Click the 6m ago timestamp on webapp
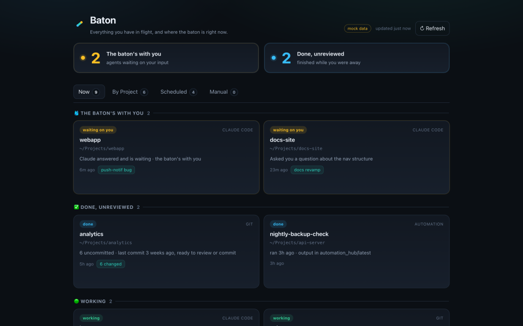The width and height of the screenshot is (523, 326). coord(87,170)
